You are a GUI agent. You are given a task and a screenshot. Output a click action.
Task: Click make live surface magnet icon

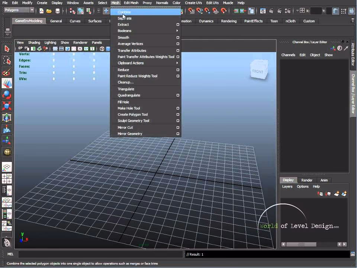(224, 11)
